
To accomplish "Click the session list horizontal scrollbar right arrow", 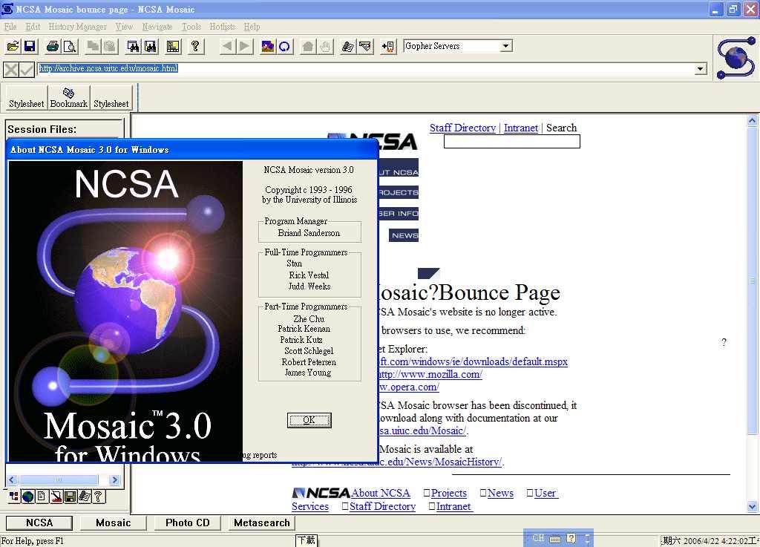I will tap(114, 480).
